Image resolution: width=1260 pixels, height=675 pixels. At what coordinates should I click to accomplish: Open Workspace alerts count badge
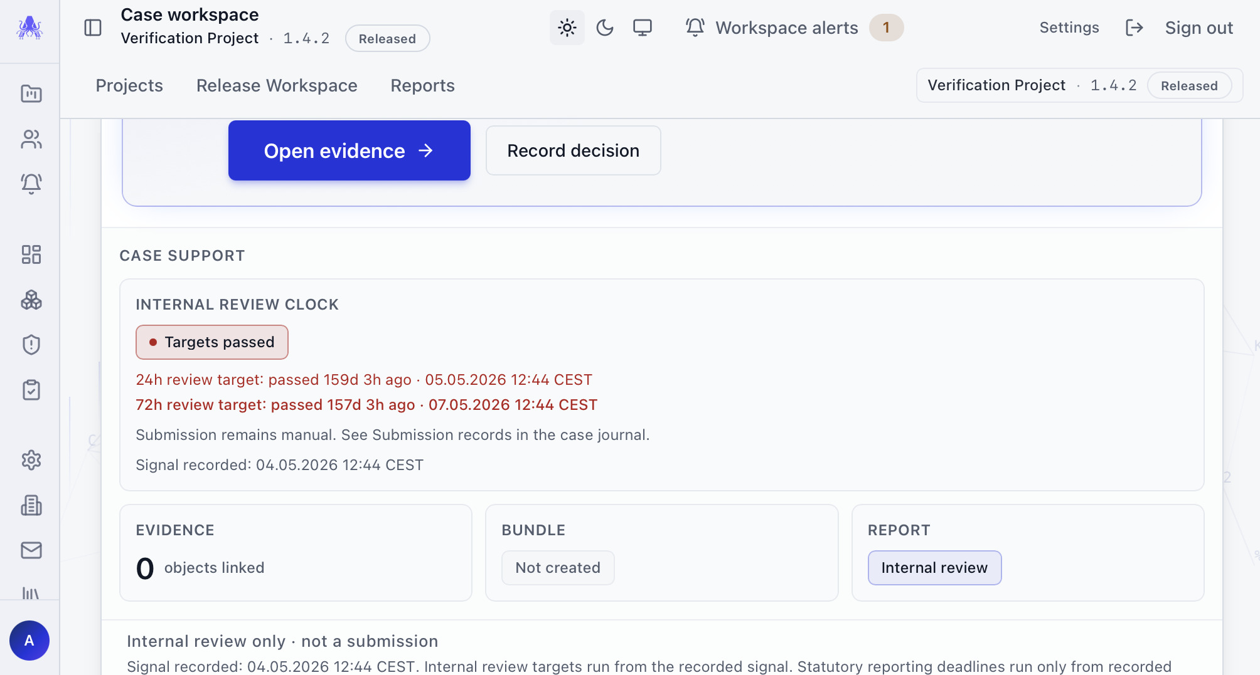[x=886, y=28]
